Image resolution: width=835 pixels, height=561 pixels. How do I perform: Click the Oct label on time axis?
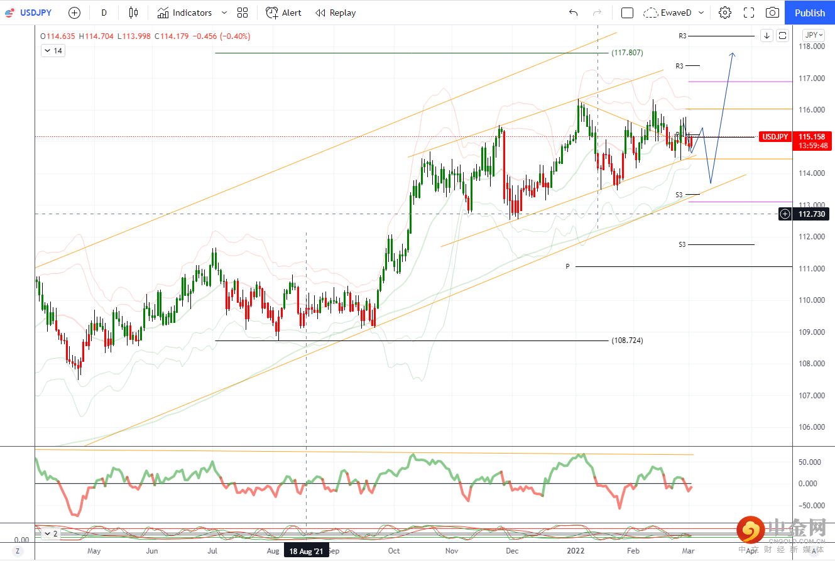coord(394,551)
